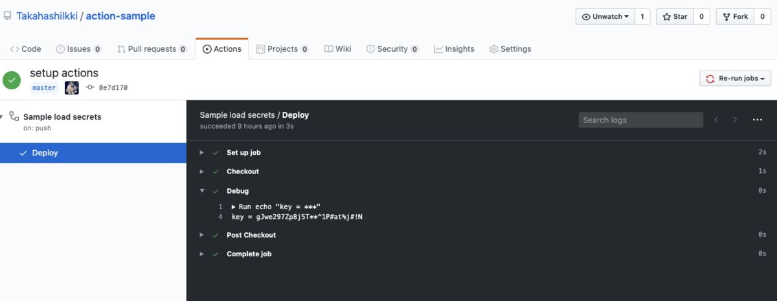The height and width of the screenshot is (301, 777).
Task: Click the committer avatar thumbnail
Action: tap(72, 87)
